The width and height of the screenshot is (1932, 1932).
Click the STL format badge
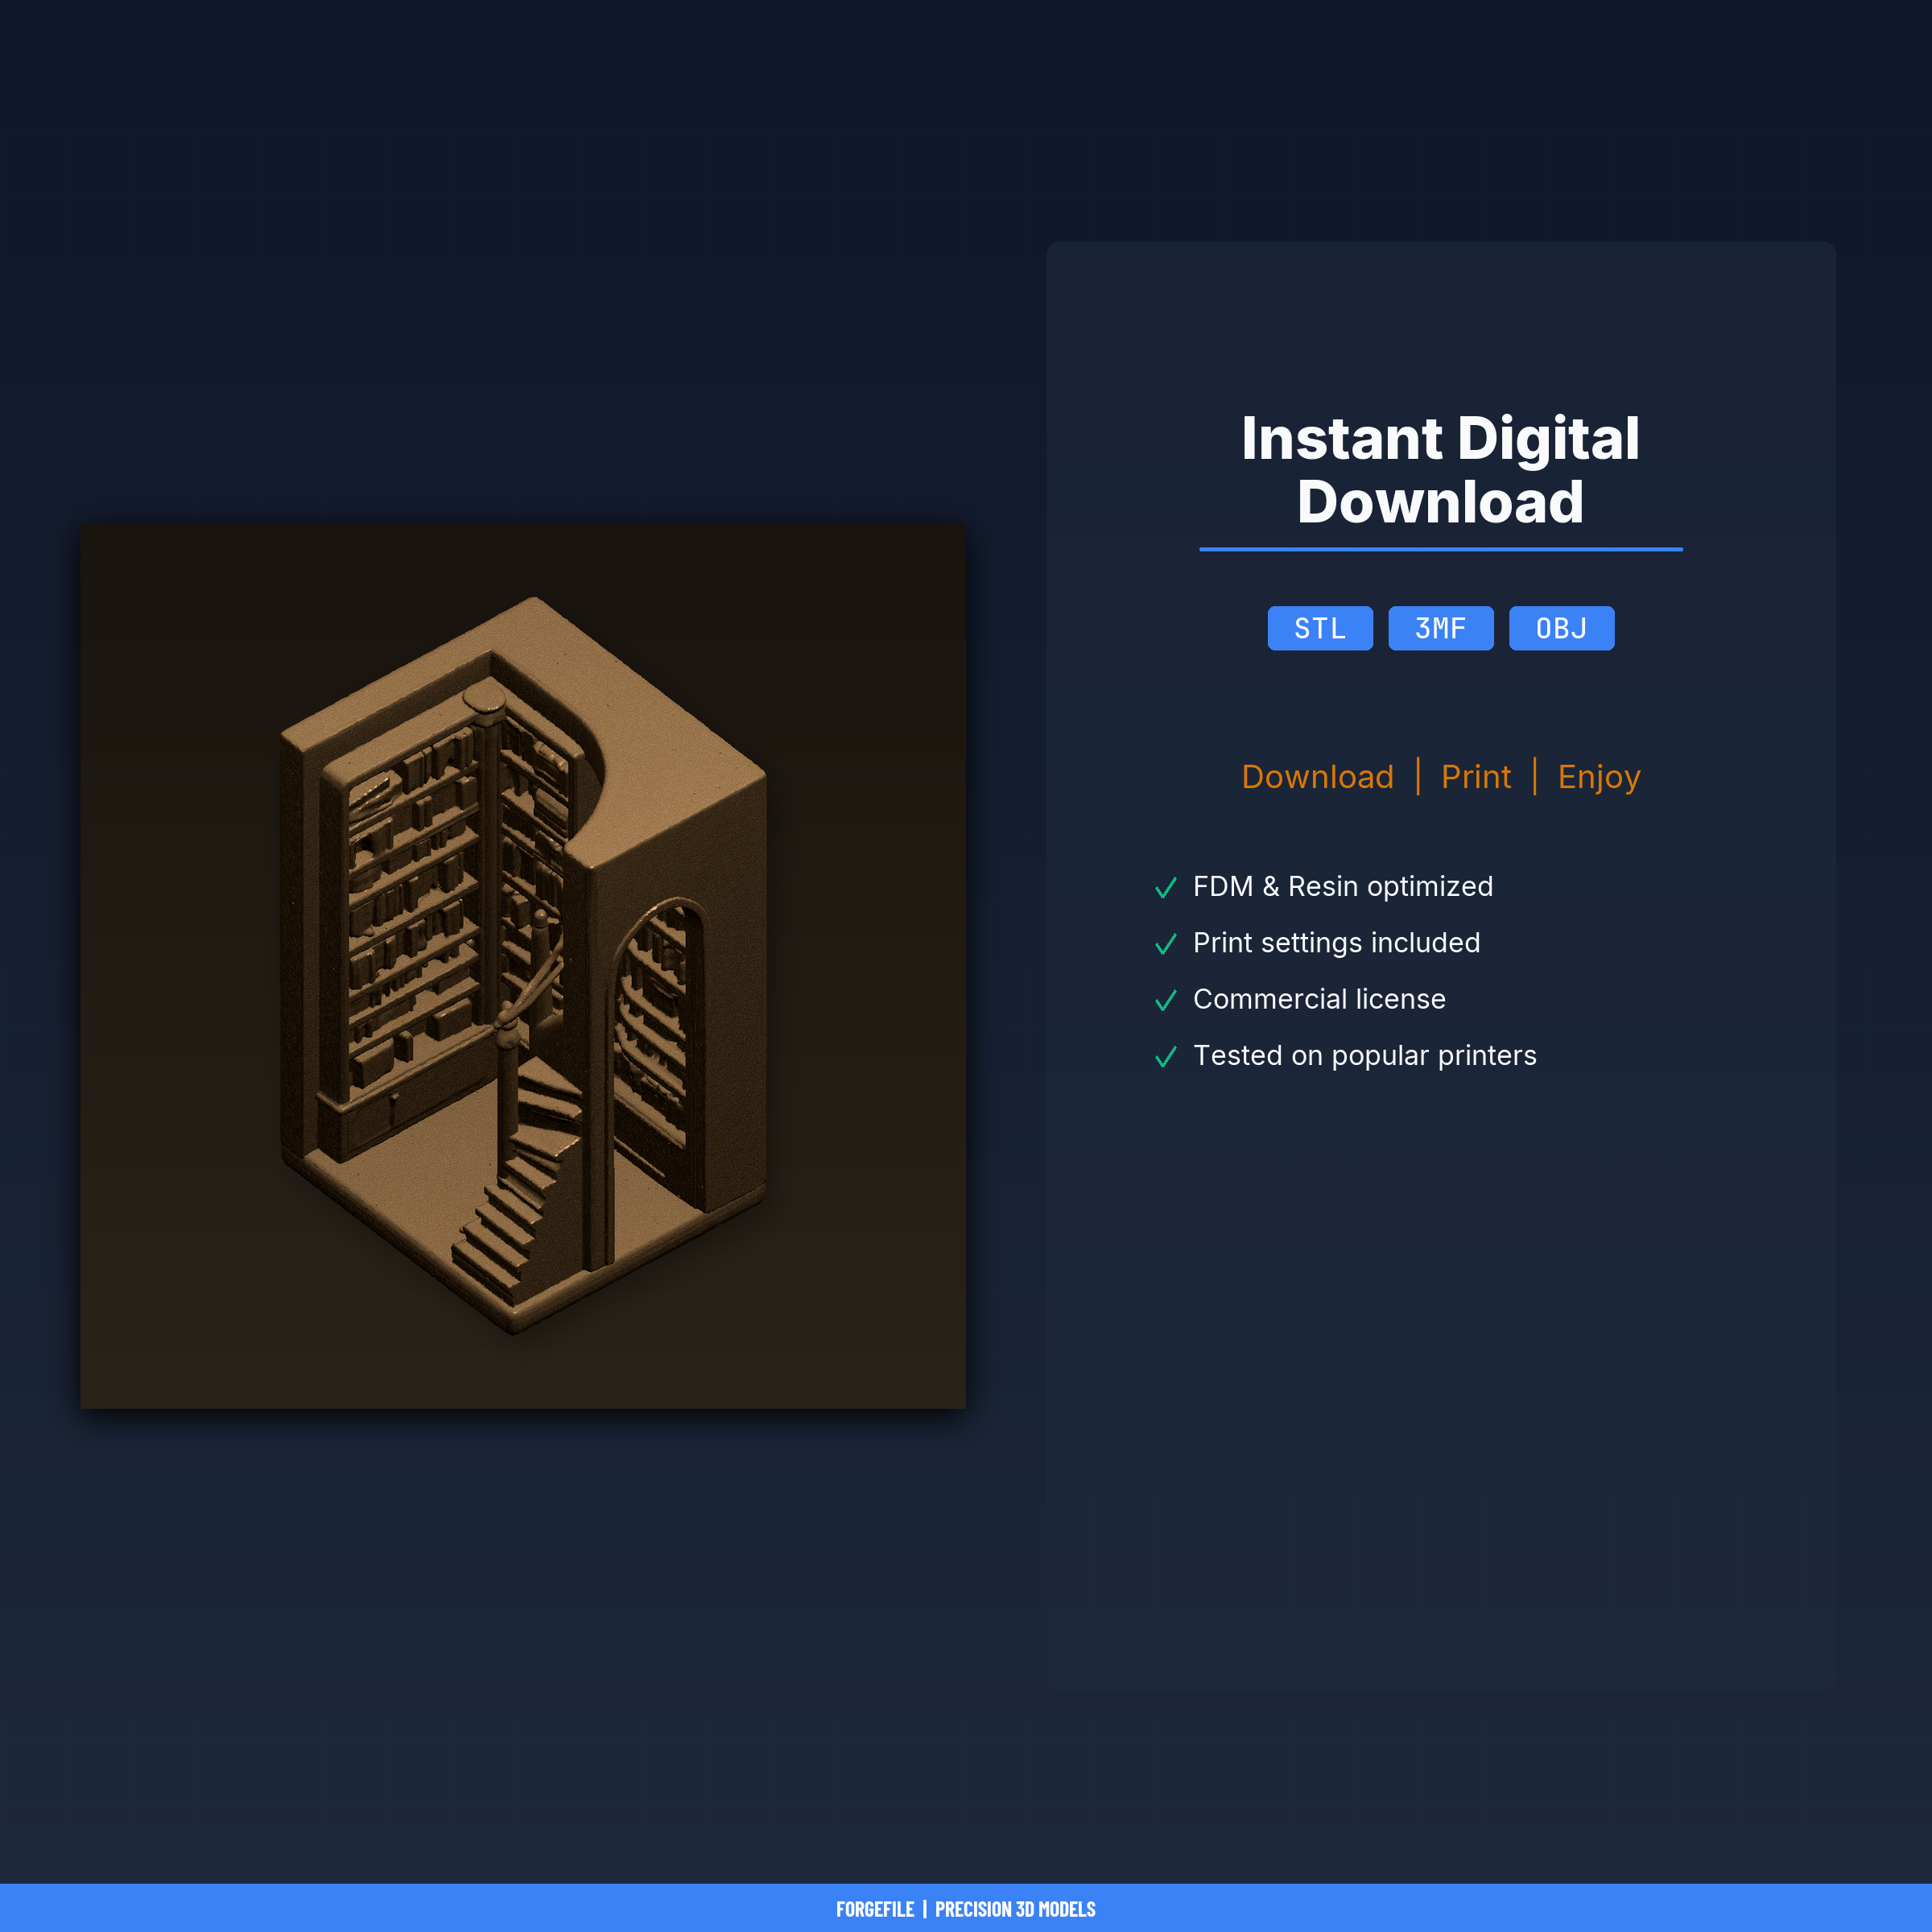1320,628
